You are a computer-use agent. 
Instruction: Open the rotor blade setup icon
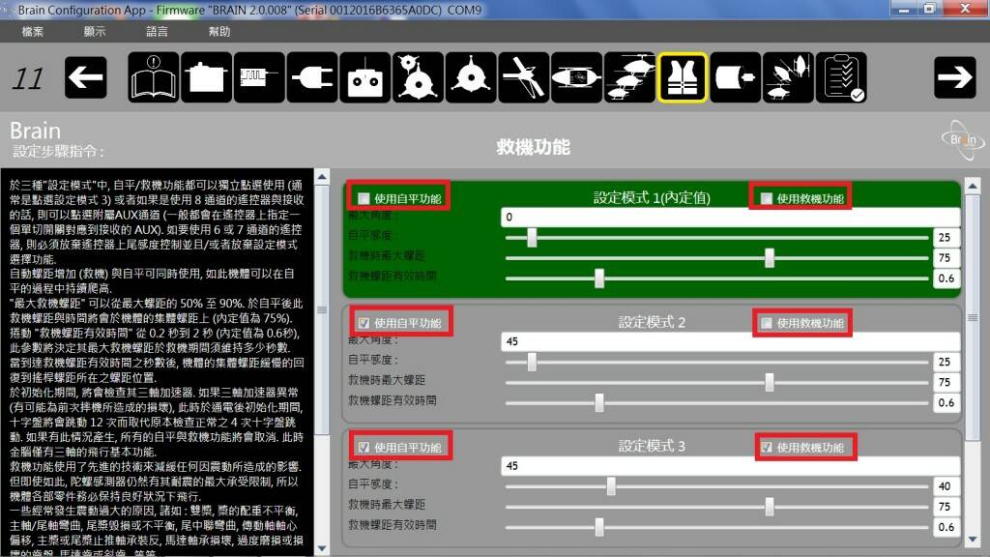point(524,77)
